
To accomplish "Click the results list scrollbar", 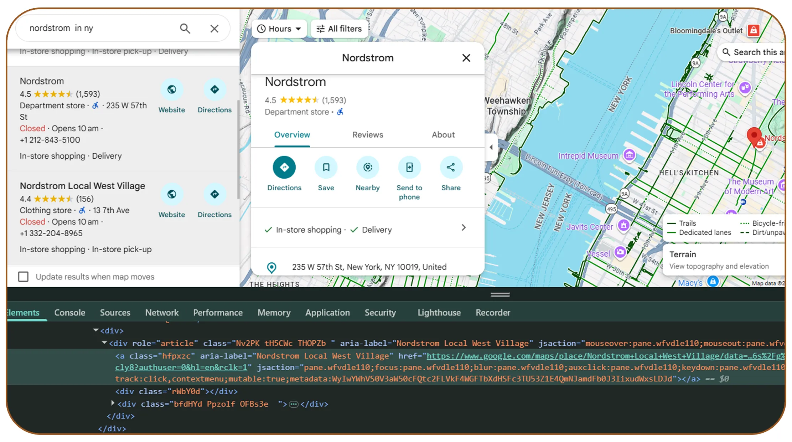I will click(238, 150).
